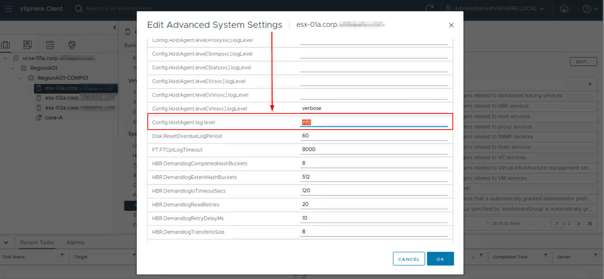Confirm changes with OK button
Viewport: 604px width, 279px height.
coord(440,259)
